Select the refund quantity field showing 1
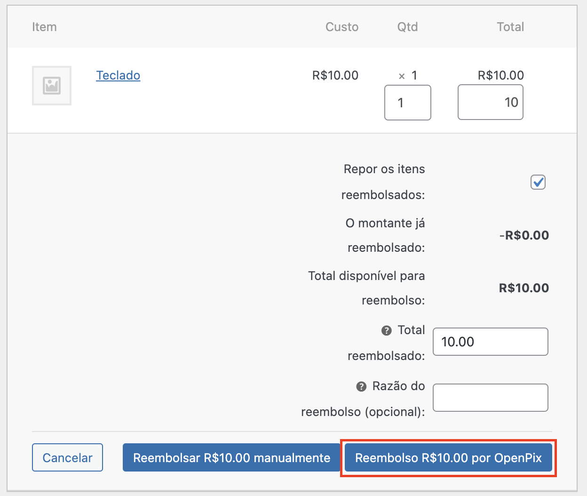Viewport: 587px width, 496px height. pyautogui.click(x=407, y=102)
